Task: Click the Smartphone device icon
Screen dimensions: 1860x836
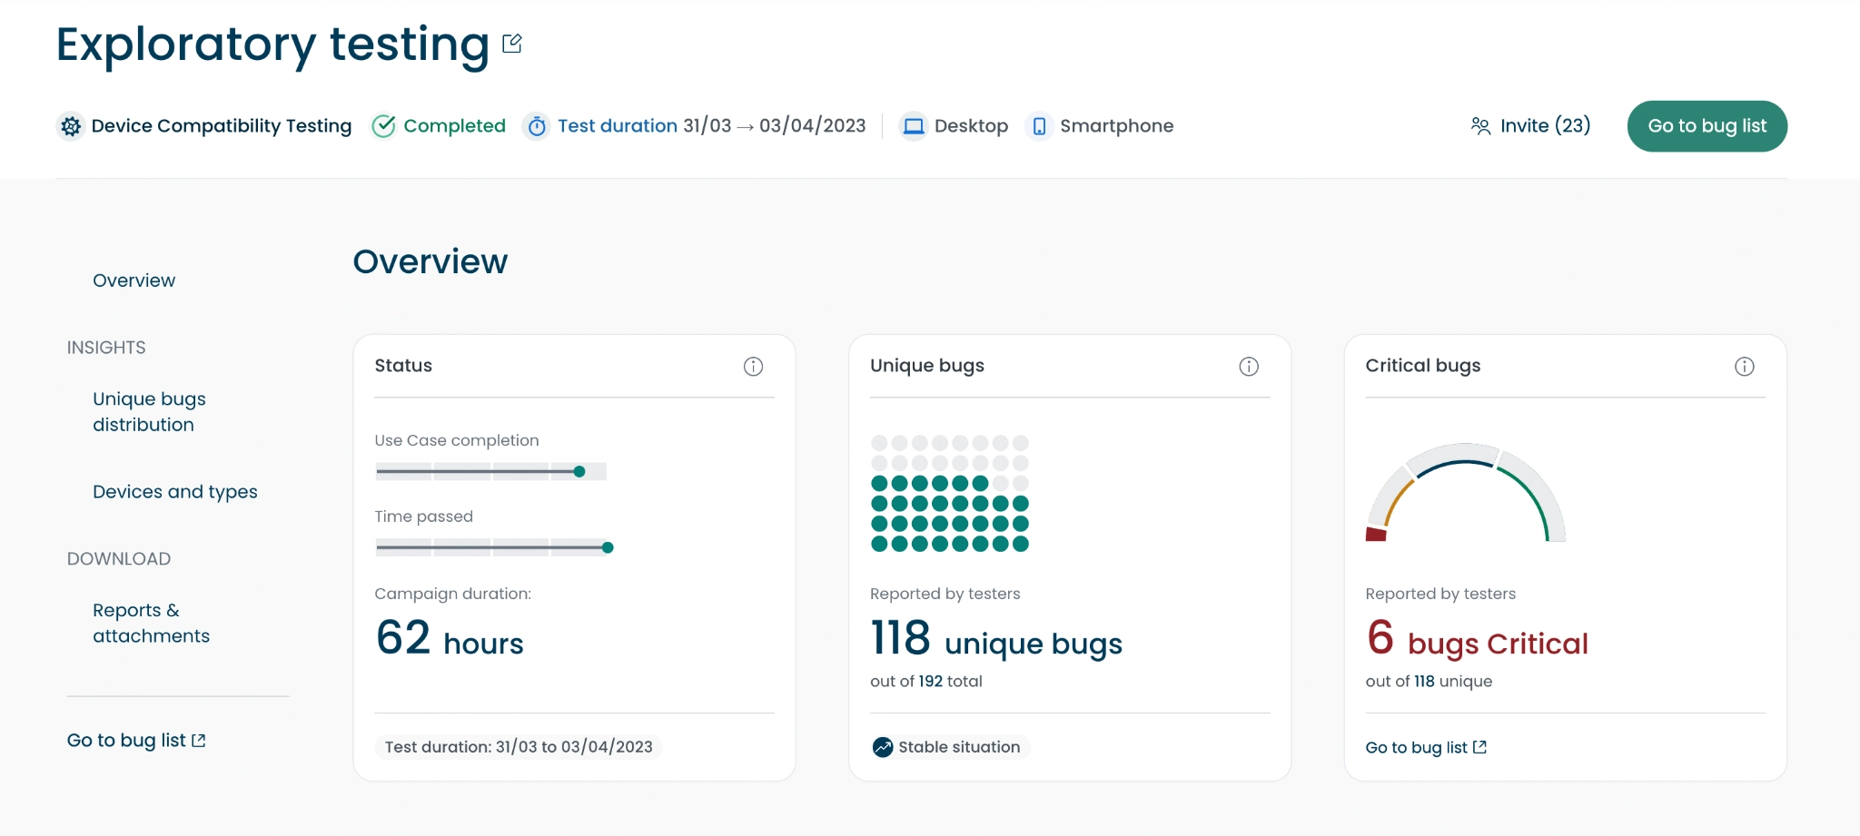Action: [1039, 126]
